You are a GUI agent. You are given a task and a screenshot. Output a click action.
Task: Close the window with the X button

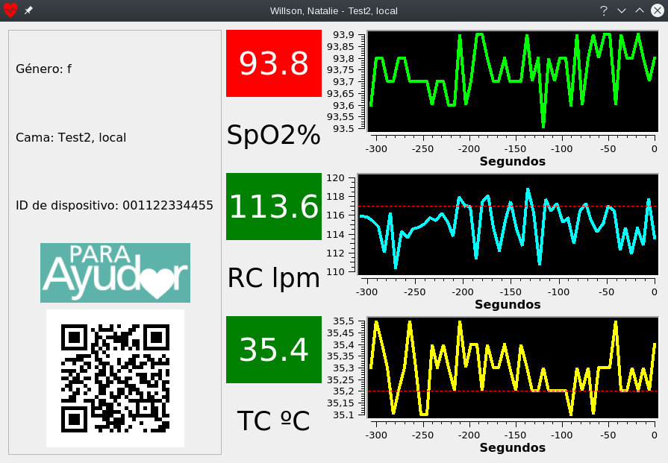pyautogui.click(x=657, y=10)
